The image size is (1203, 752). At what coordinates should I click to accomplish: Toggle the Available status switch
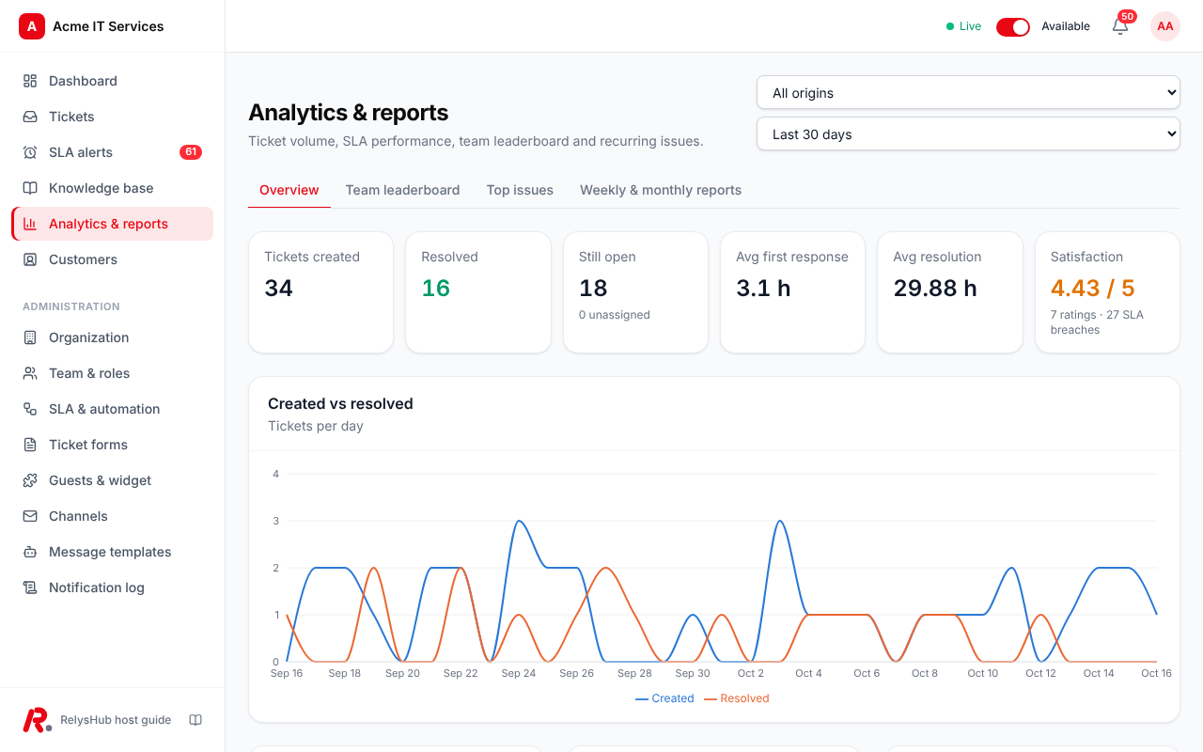[x=1013, y=26]
